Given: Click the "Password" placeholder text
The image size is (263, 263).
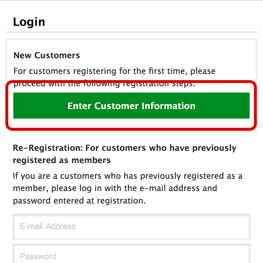Looking at the screenshot, I should tap(38, 256).
